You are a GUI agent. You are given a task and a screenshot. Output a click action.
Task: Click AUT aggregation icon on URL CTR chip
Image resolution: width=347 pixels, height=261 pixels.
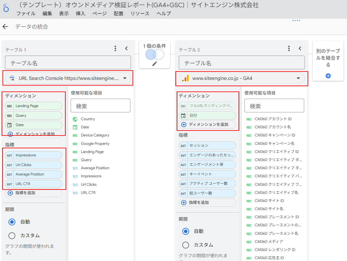point(9,184)
